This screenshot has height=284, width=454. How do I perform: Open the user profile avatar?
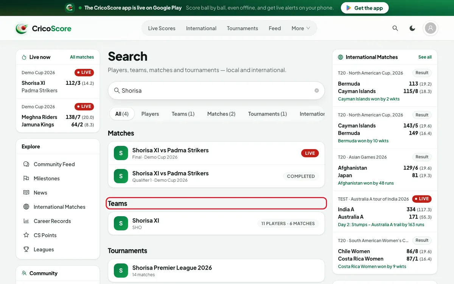[431, 28]
